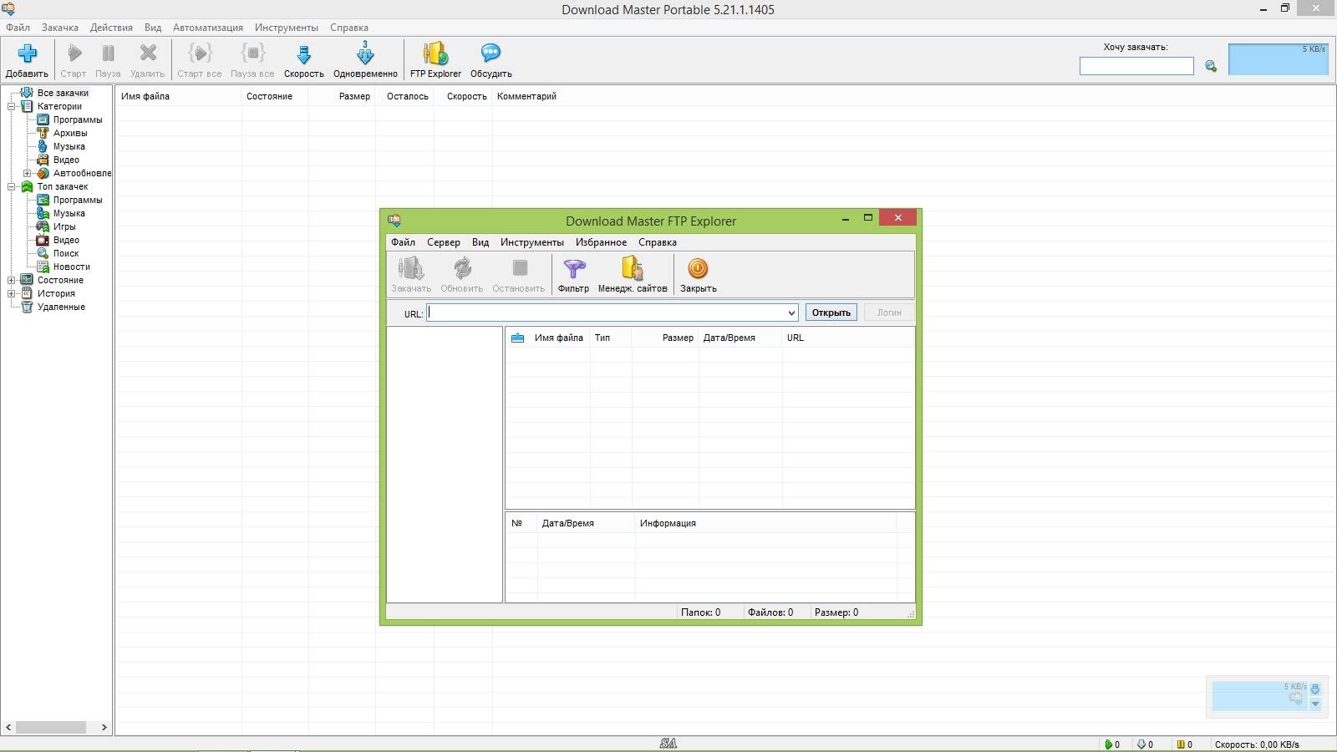Select Все закачки in the tree
The width and height of the screenshot is (1337, 752).
coord(63,93)
